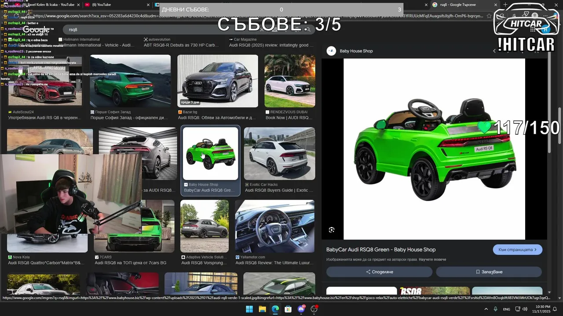Bookmark page with the star icon
The height and width of the screenshot is (316, 563).
(x=489, y=16)
